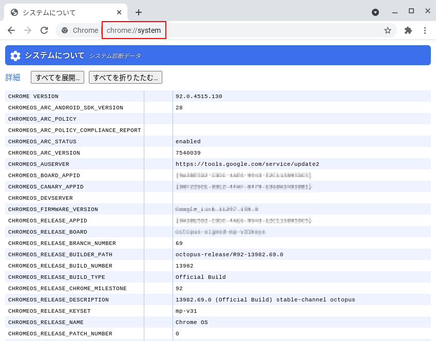This screenshot has height=341, width=436.
Task: Click the settings gear icon in the blue header
Action: coord(15,55)
